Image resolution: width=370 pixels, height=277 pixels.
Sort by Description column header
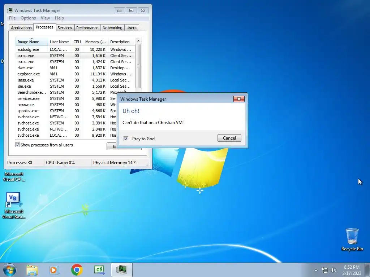coord(121,42)
